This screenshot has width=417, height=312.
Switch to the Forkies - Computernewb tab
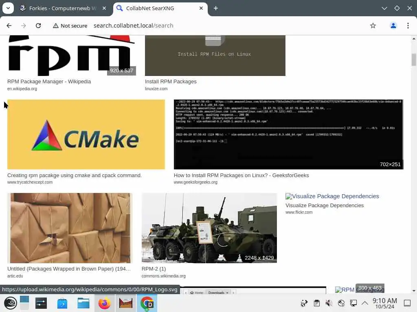[x=63, y=8]
